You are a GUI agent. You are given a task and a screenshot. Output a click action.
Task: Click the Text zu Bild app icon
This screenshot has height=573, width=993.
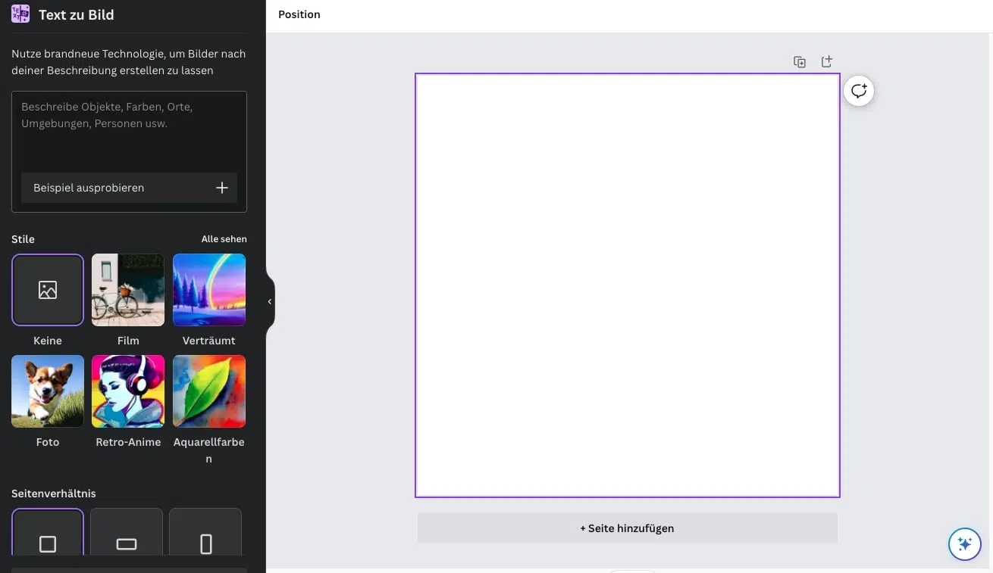(x=20, y=14)
